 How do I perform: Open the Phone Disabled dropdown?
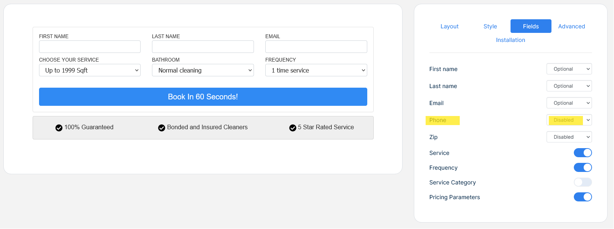pos(569,120)
